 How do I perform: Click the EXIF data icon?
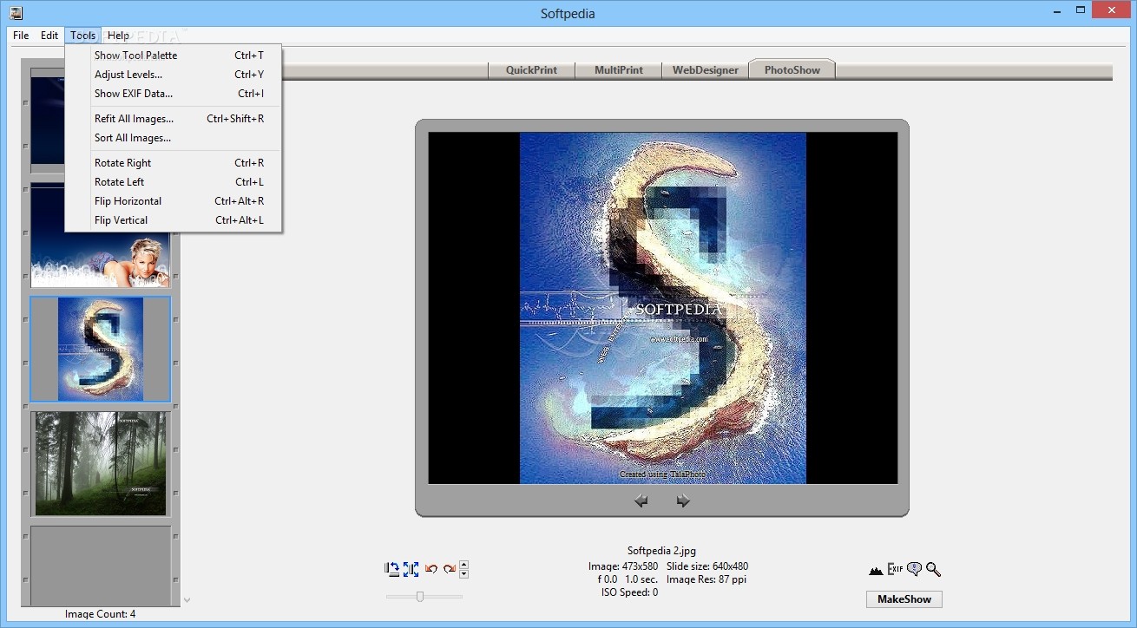pos(895,570)
